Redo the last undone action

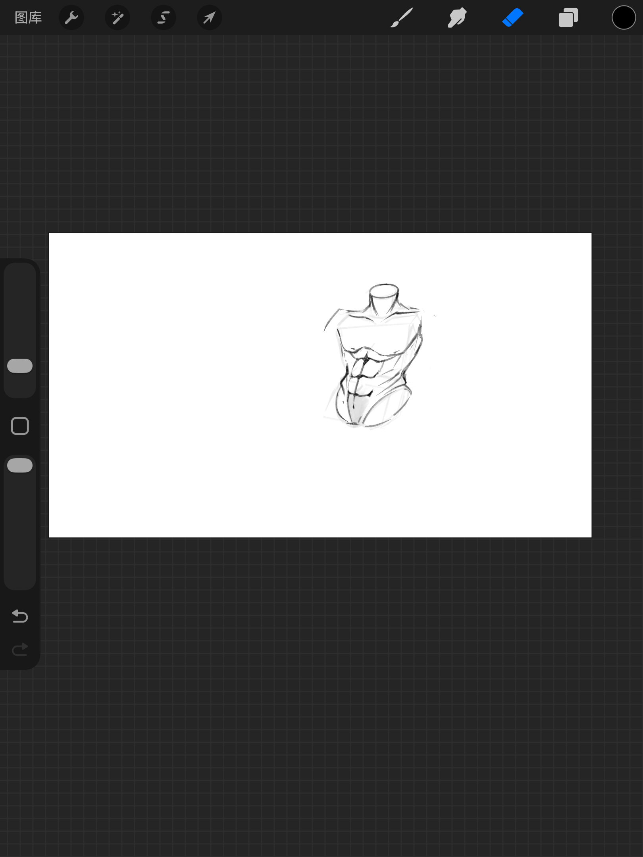(20, 649)
